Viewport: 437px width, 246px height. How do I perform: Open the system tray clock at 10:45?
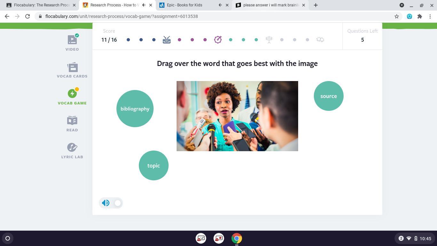coord(425,238)
